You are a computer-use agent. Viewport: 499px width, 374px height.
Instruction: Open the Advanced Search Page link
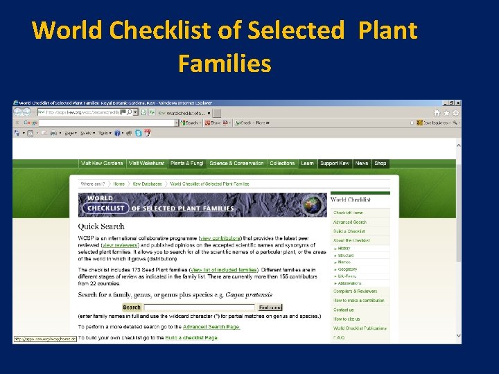pyautogui.click(x=211, y=327)
